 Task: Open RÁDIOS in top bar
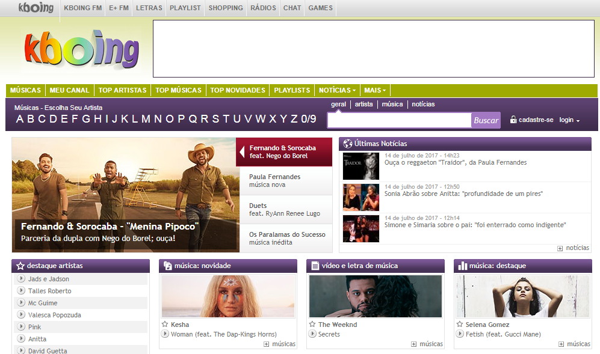[263, 8]
